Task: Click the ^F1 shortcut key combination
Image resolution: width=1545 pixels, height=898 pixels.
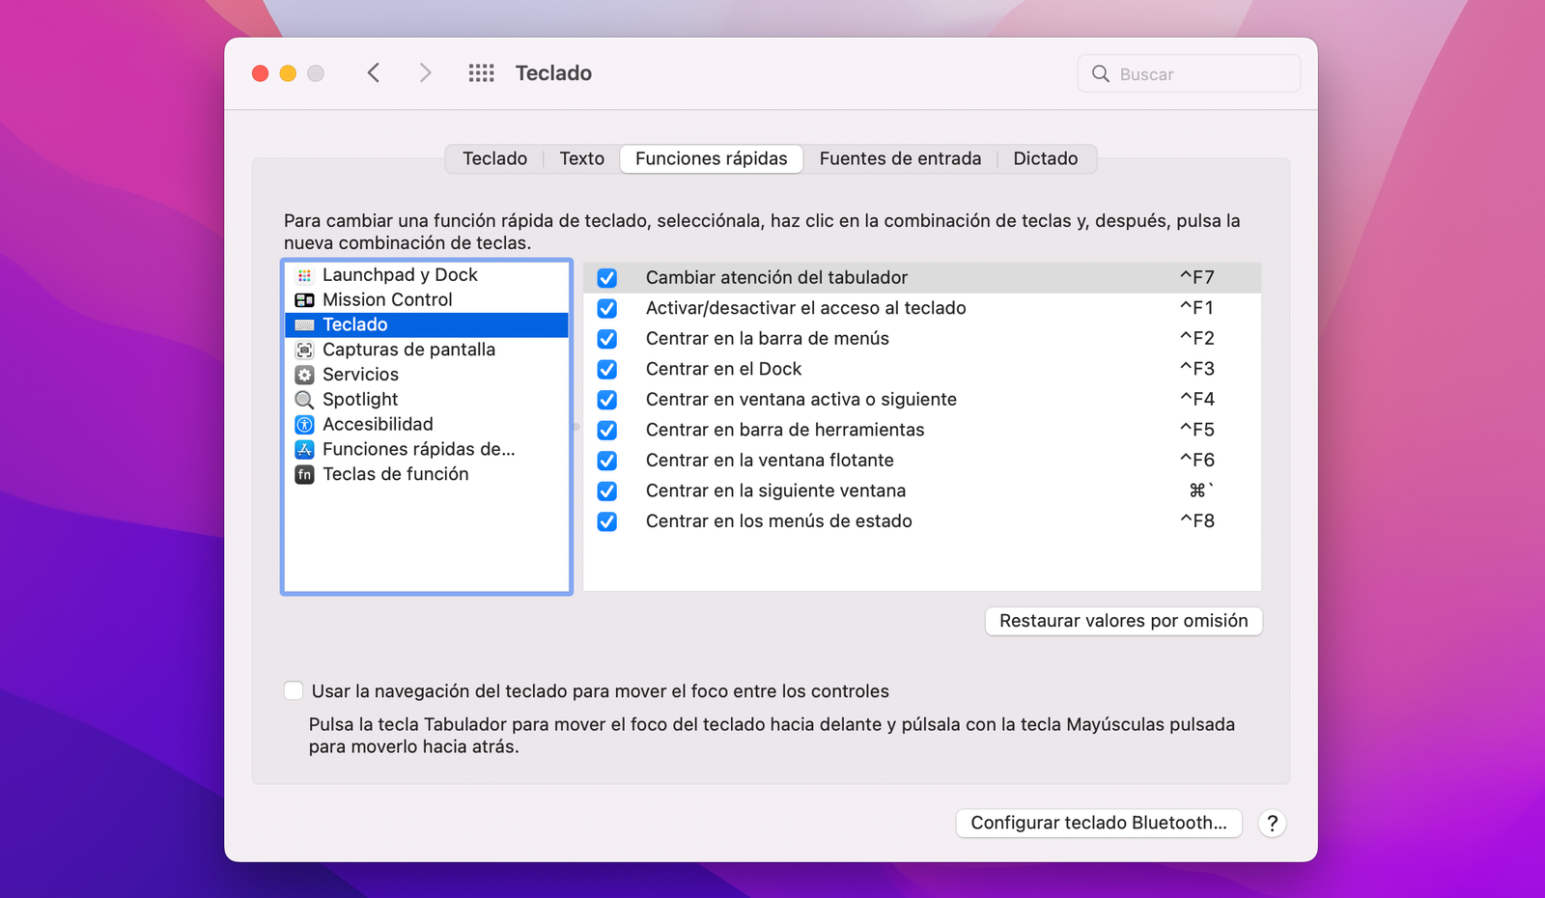Action: [x=1197, y=308]
